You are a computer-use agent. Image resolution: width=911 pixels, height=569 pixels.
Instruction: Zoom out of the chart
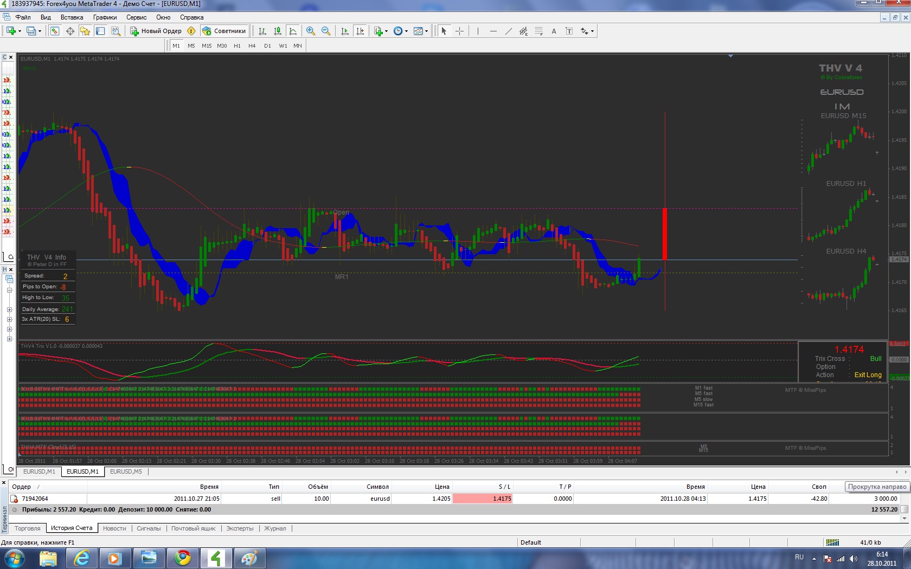click(326, 31)
